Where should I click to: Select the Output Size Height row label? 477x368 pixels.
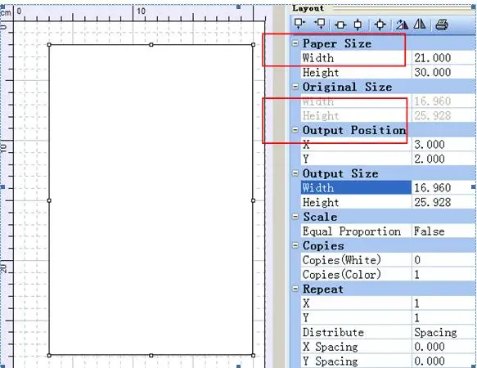356,202
